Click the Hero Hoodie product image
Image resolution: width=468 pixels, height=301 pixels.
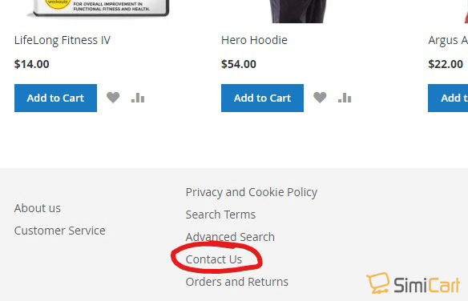coord(298,11)
